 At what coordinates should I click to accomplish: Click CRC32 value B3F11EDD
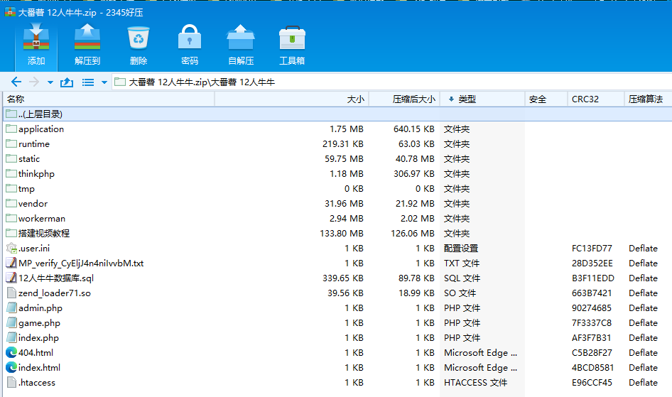(x=592, y=278)
